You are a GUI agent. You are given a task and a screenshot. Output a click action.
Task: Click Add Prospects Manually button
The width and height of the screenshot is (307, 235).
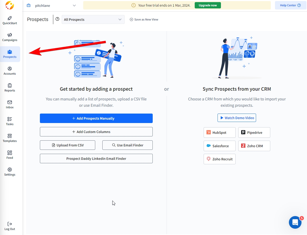click(96, 118)
